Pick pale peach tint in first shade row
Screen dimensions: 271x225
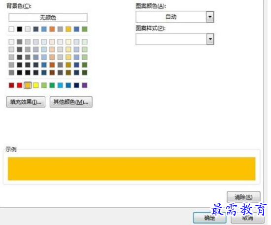coord(52,41)
